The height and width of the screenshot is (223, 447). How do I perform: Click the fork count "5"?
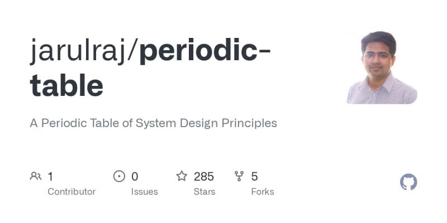[254, 177]
